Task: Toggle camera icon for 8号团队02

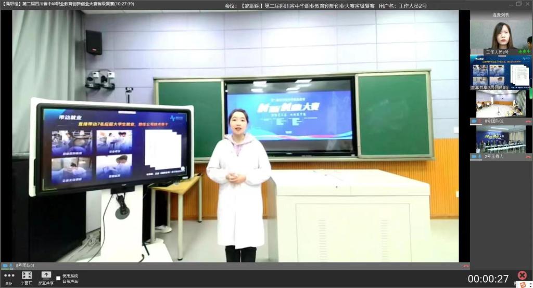Action: click(x=474, y=121)
